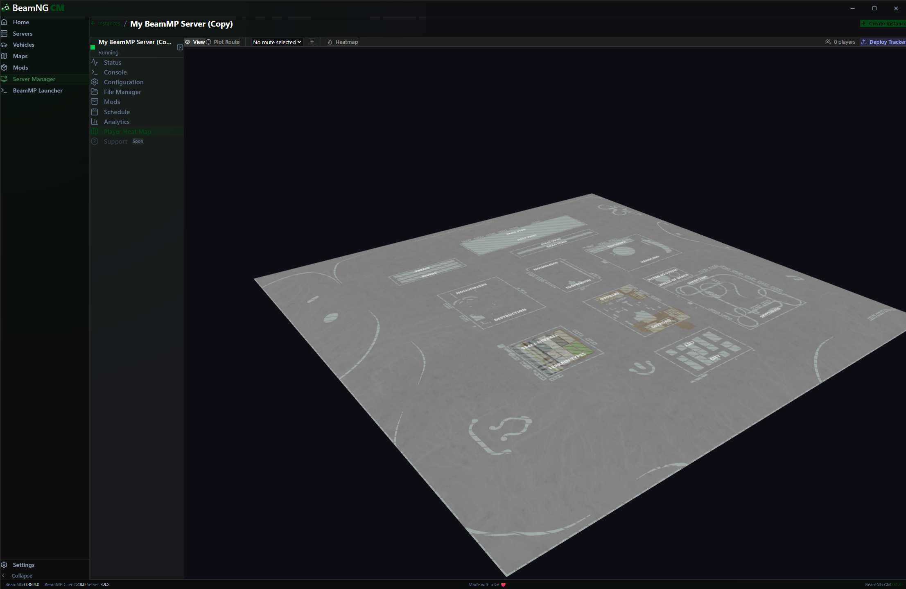The height and width of the screenshot is (589, 906).
Task: Go back to Instances link
Action: tap(109, 24)
